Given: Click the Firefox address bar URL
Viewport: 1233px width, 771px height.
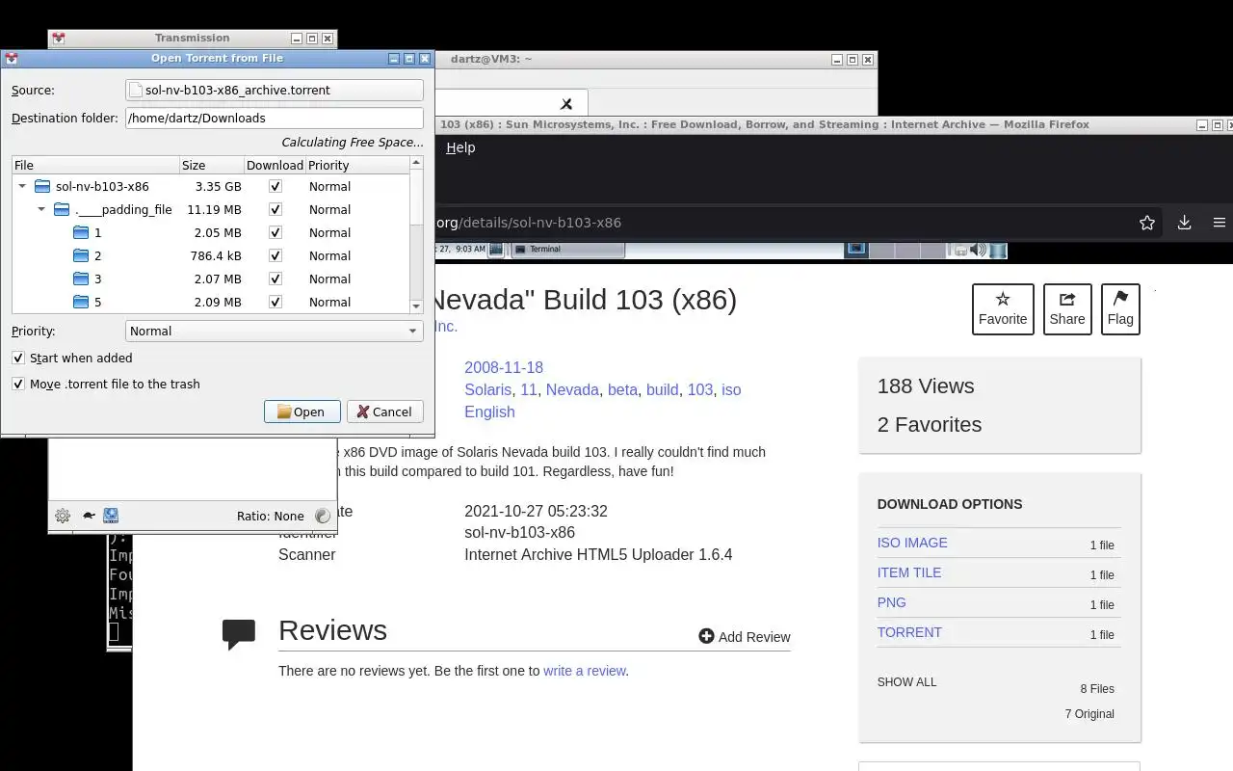Looking at the screenshot, I should pyautogui.click(x=528, y=223).
